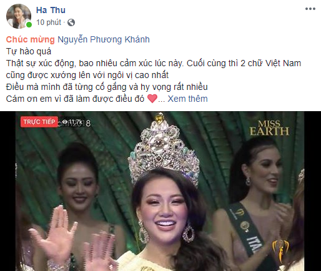Viewport: 321px width, 271px height.
Task: Open Ha Thu's profile picture
Action: click(19, 16)
